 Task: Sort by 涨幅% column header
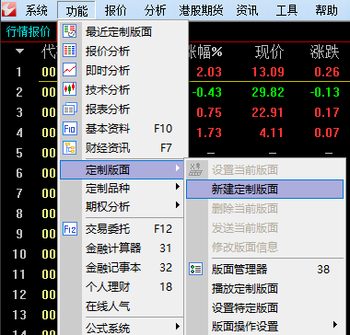coord(205,52)
